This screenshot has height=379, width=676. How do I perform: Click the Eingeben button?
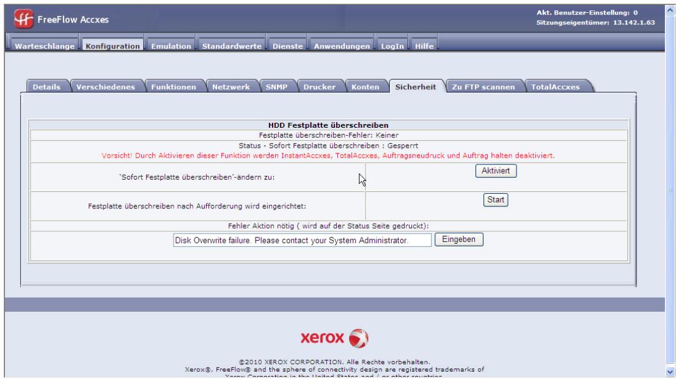[x=458, y=239]
